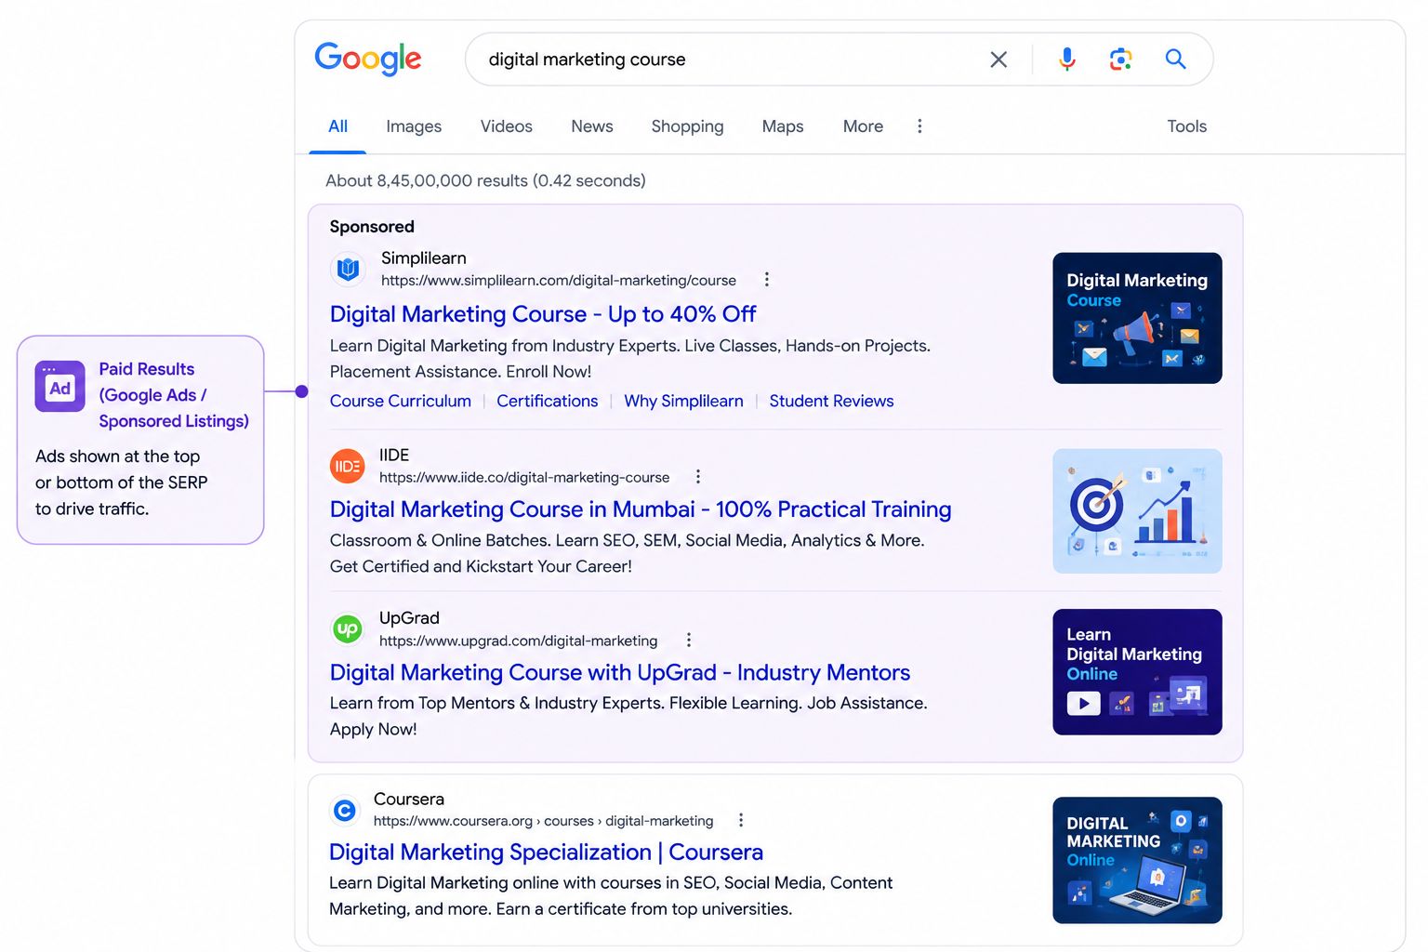This screenshot has height=952, width=1428.
Task: Click the 'IIDE' advertiser name
Action: tap(394, 456)
